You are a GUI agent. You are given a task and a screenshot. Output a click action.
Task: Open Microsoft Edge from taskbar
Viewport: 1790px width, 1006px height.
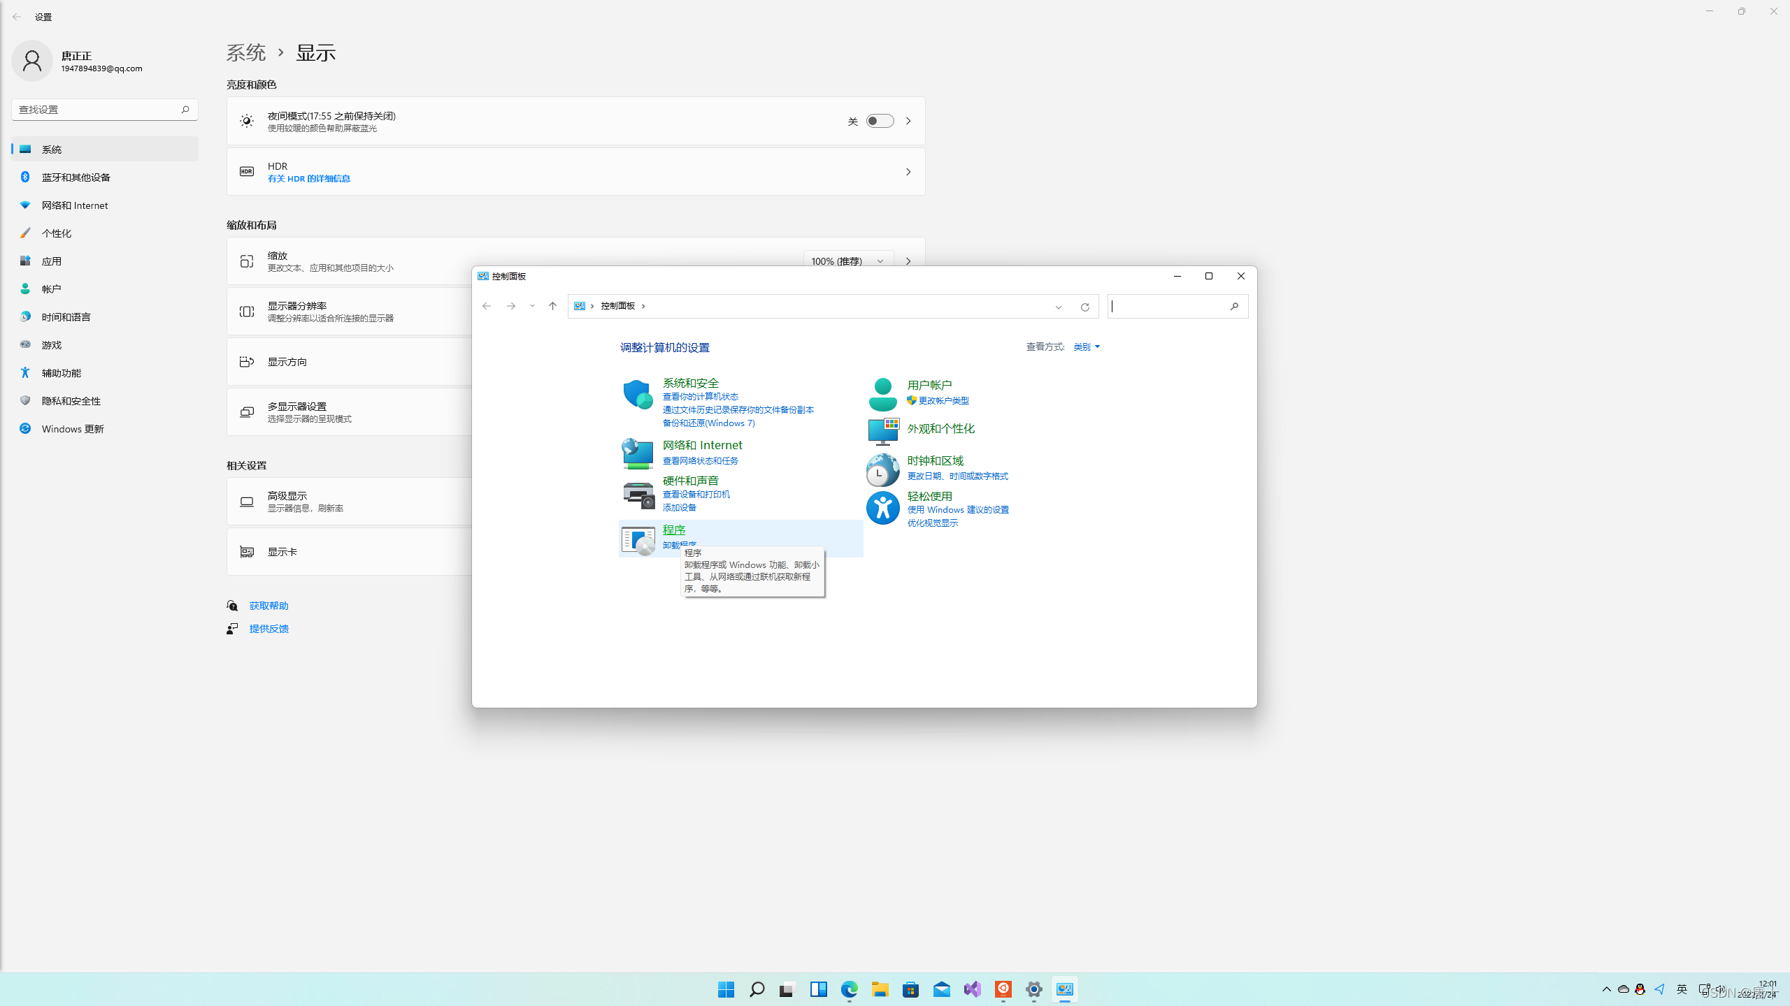pos(849,989)
